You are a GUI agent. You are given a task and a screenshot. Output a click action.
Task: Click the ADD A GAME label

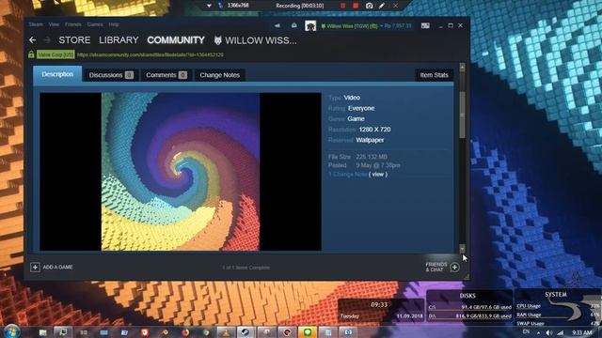pos(57,267)
